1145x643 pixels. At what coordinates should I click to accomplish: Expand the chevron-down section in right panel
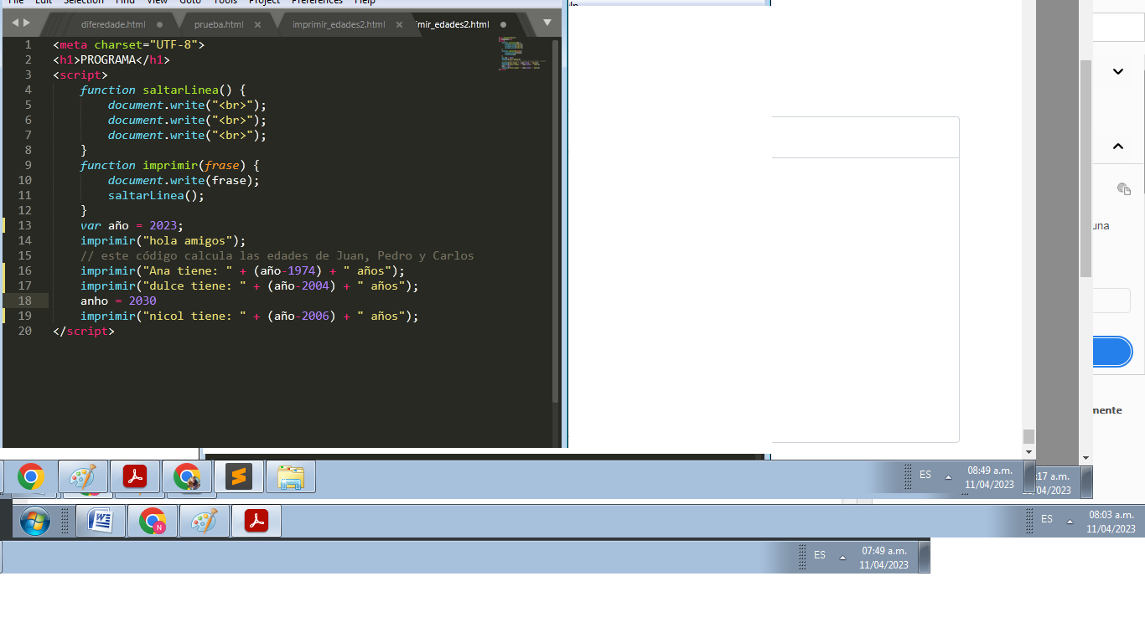[x=1118, y=72]
